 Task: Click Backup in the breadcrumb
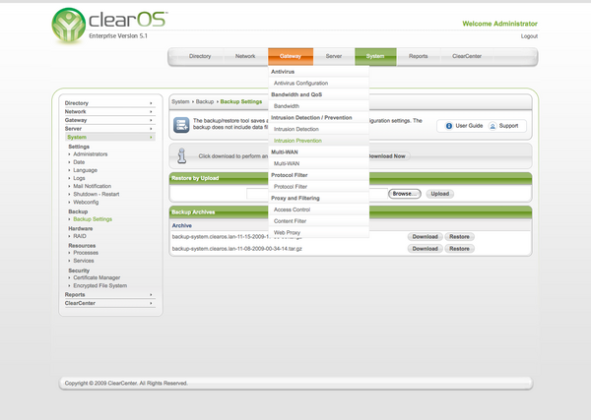pos(205,101)
